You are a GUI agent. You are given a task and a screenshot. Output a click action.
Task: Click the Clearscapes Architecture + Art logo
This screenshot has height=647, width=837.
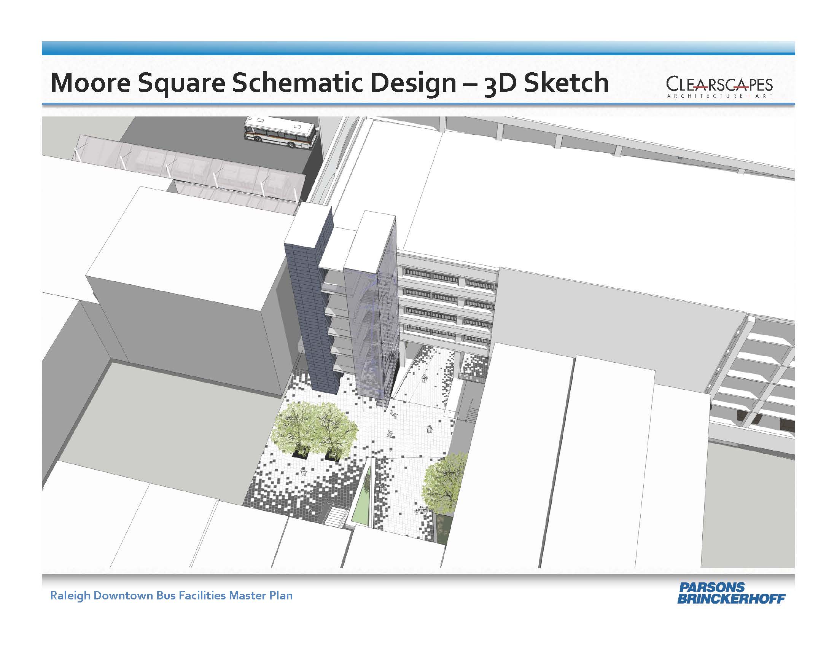719,87
